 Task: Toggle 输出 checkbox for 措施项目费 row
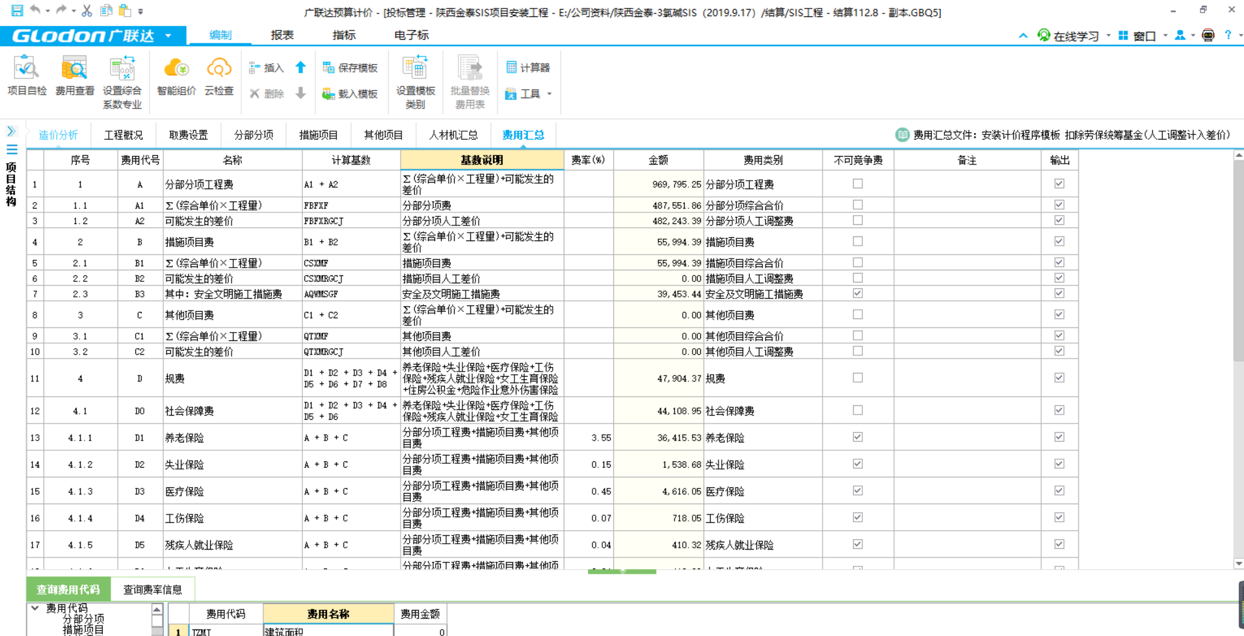pos(1059,242)
